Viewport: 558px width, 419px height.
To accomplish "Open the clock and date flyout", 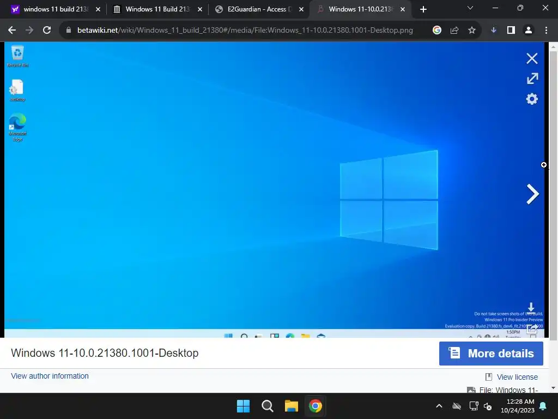I will point(518,406).
